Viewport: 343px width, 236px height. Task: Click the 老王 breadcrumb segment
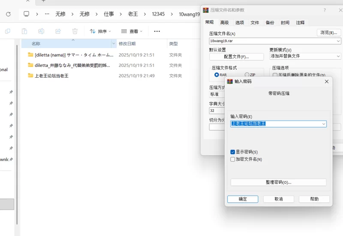(133, 14)
